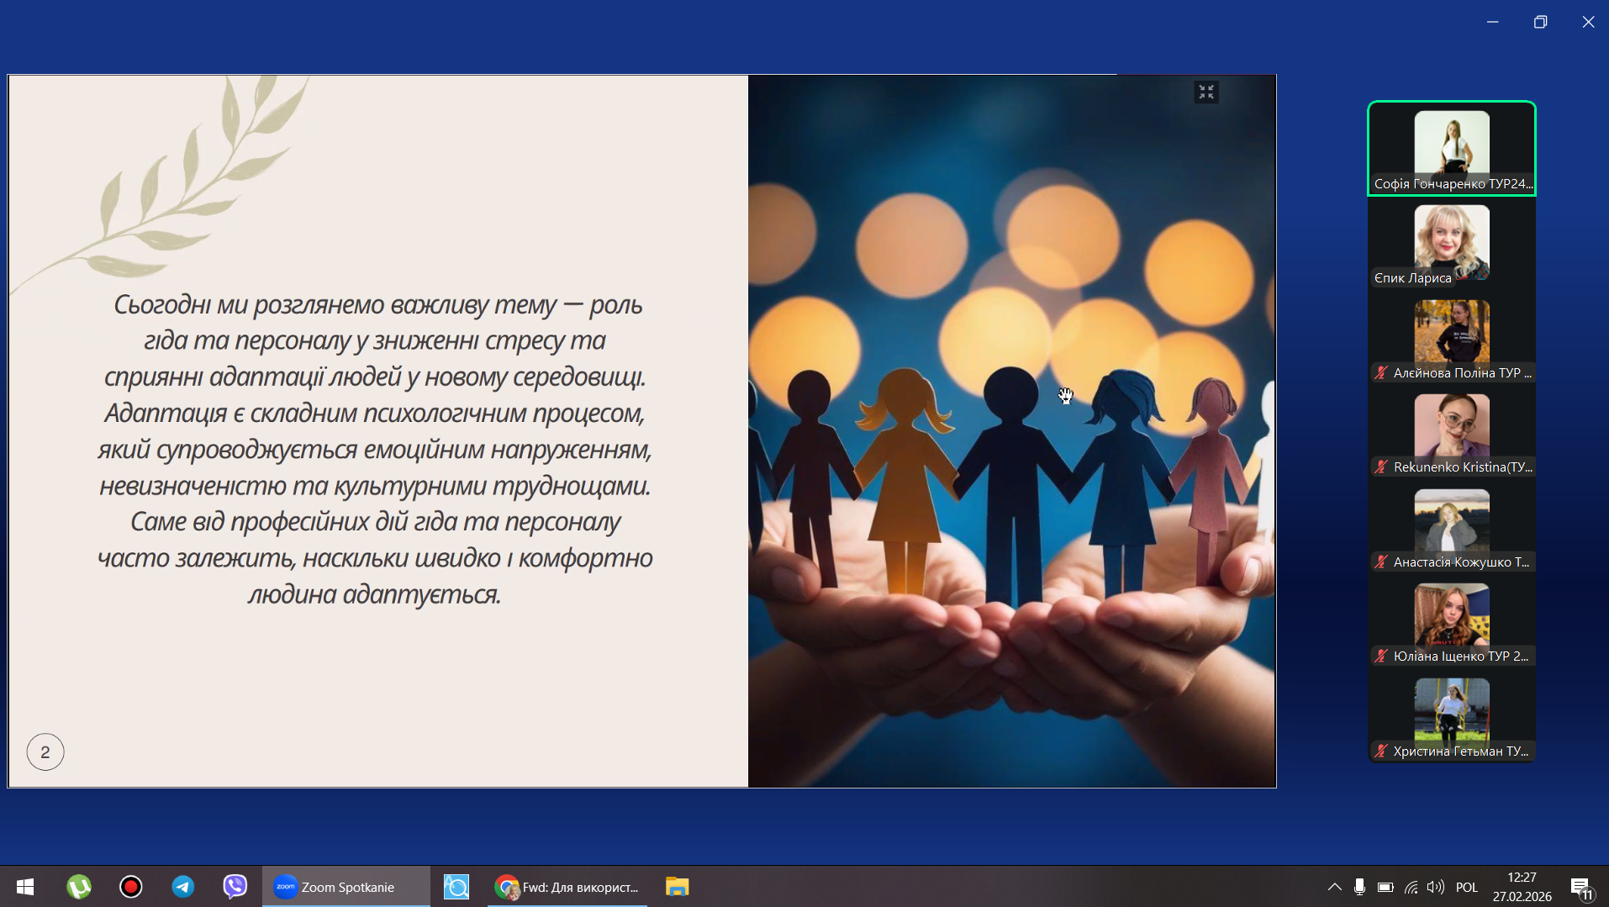Open Telegram from the taskbar
Screen dimensions: 1609x907
pos(183,887)
